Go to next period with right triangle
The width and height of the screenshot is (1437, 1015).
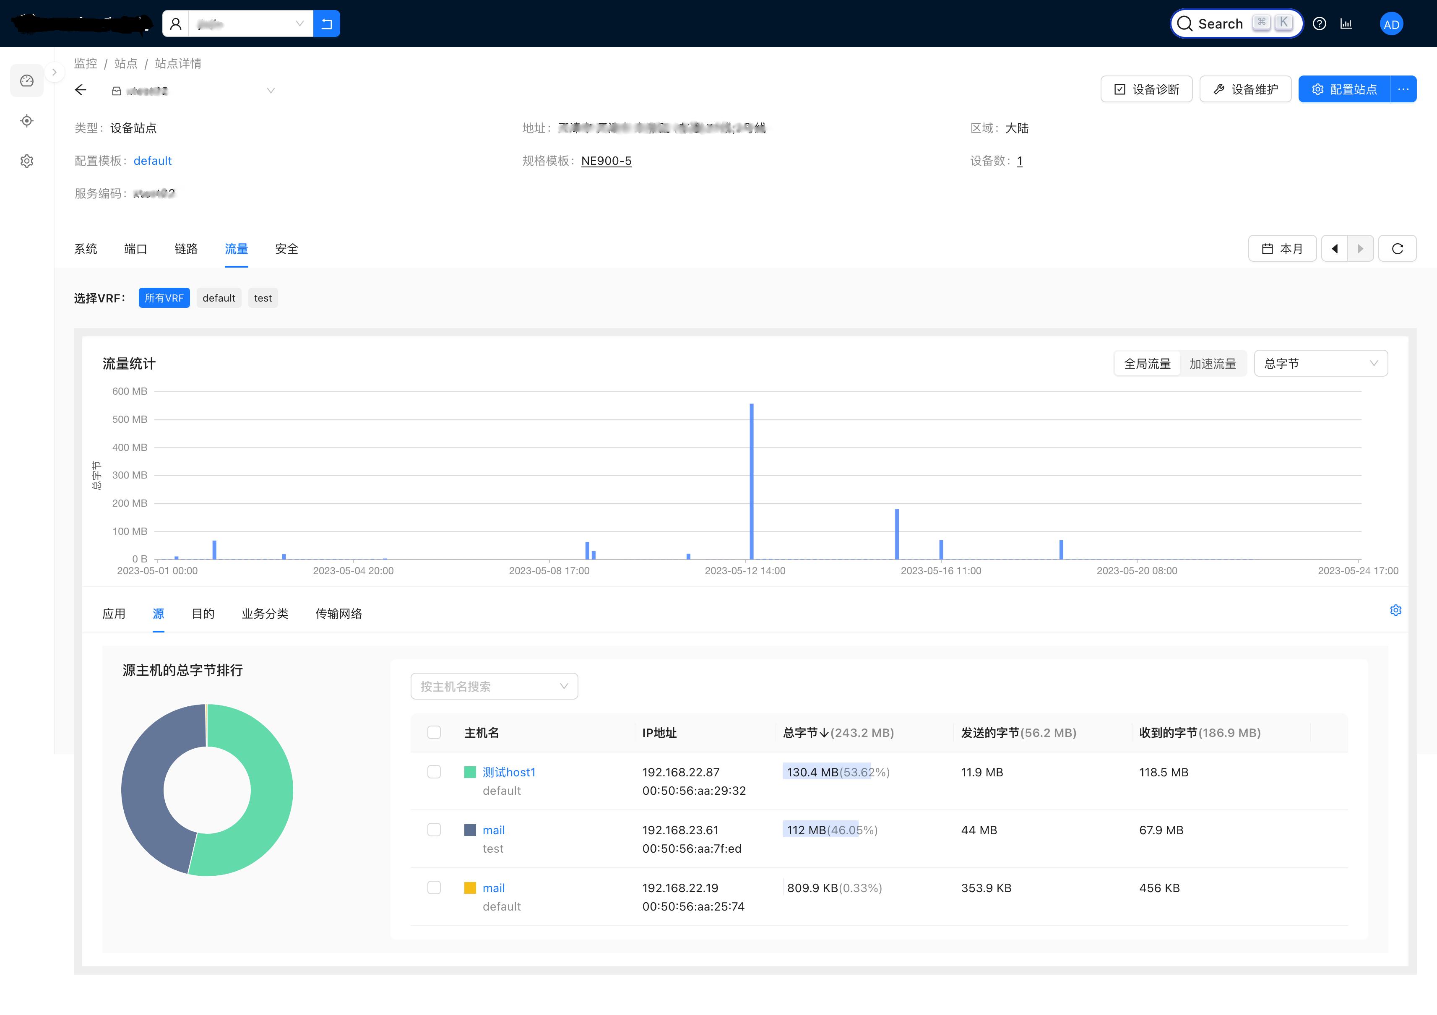point(1360,249)
